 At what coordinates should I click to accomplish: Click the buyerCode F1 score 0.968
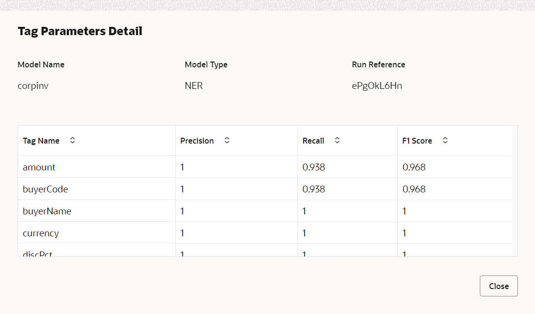click(x=414, y=189)
